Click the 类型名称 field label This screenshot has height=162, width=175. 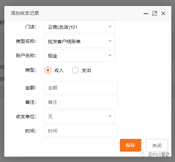(x=26, y=41)
